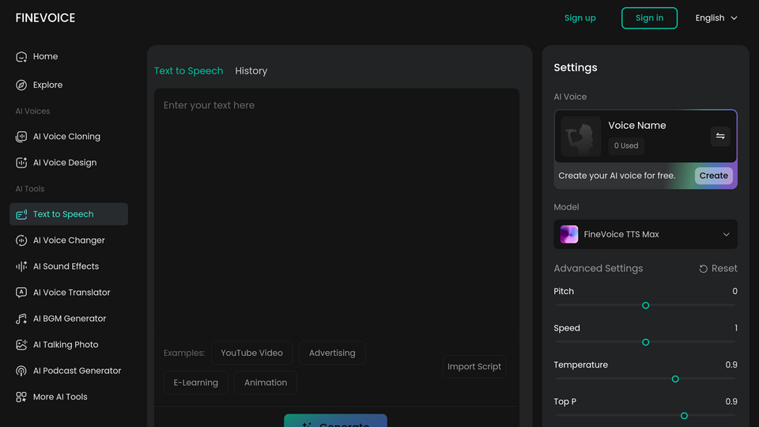Click the swap voice arrows icon
Screen dimensions: 759x427
[720, 136]
